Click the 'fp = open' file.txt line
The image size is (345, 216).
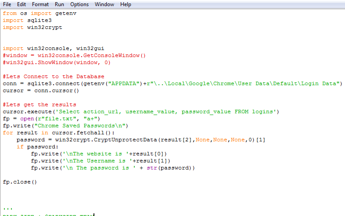(51, 119)
